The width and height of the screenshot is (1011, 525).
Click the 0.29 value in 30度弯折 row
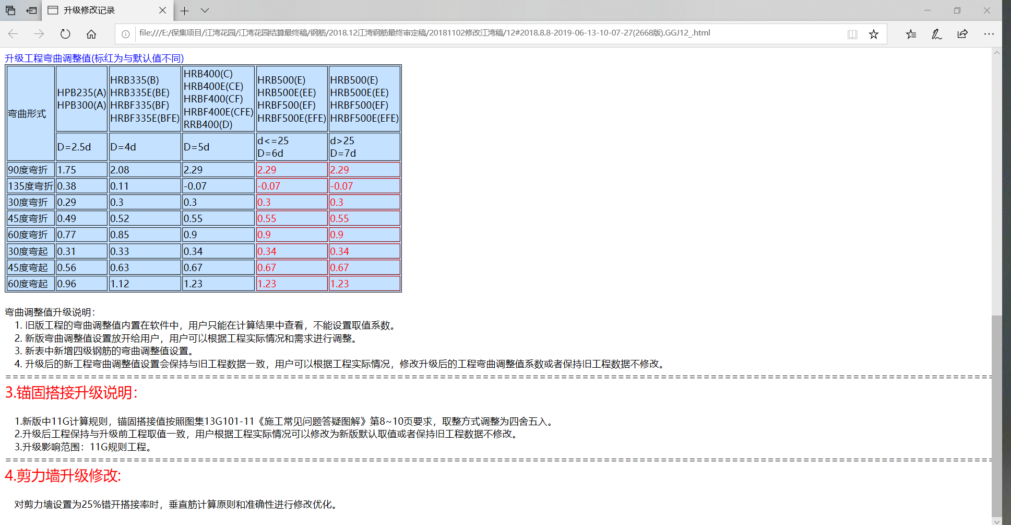click(x=81, y=202)
